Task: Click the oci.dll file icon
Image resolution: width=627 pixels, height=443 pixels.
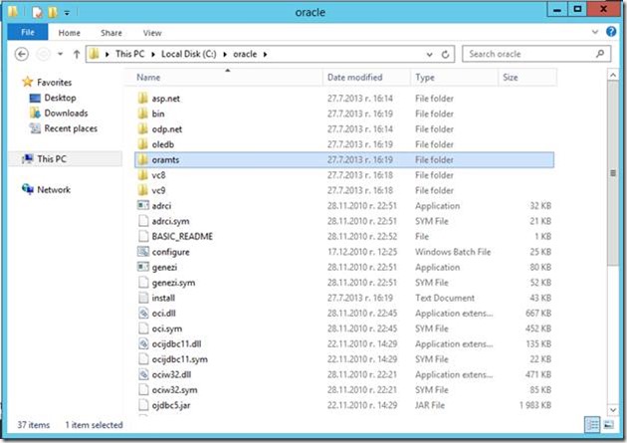Action: (x=144, y=314)
